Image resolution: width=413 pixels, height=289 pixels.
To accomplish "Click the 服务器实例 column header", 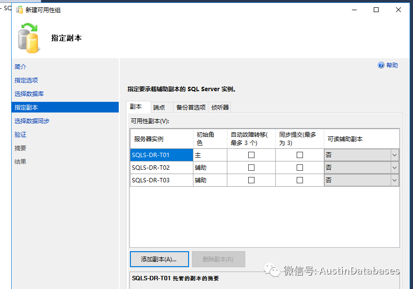I will click(x=161, y=139).
